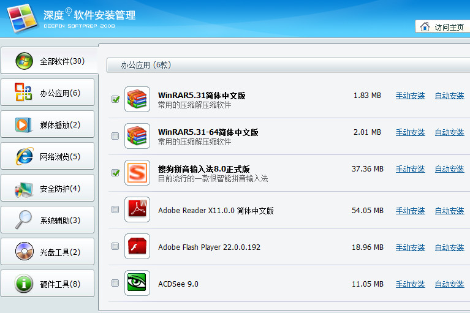Click the Adobe Flash Player icon
This screenshot has height=313, width=470.
pos(137,246)
